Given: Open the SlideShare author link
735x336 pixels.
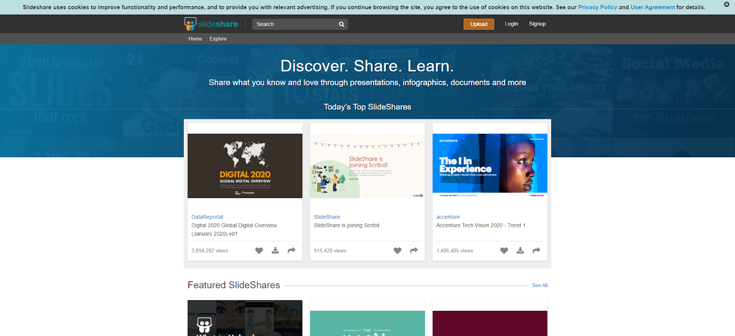Looking at the screenshot, I should tap(327, 217).
